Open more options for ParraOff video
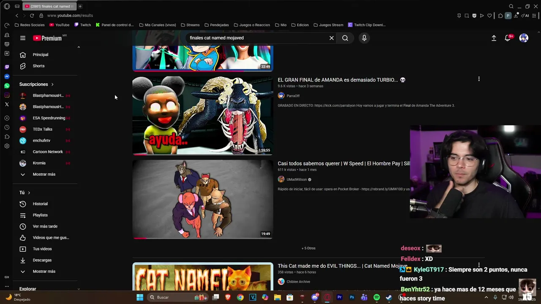 point(479,79)
